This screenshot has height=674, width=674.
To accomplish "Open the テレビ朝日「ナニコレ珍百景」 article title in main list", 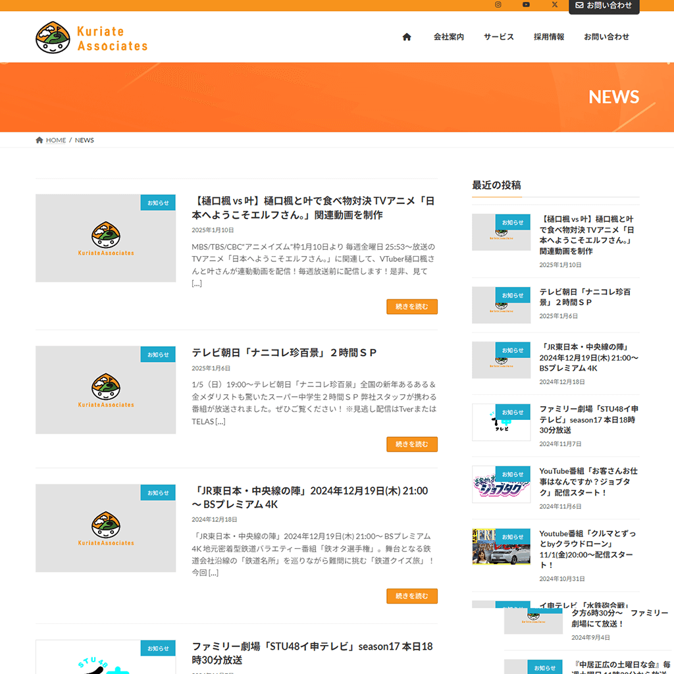I will (x=284, y=353).
